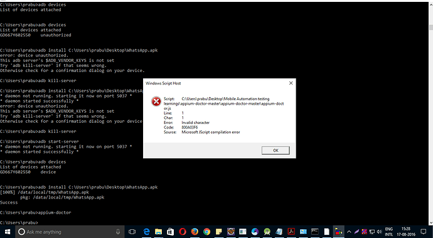Click the error code 800A03F6
433x238 pixels.
190,127
